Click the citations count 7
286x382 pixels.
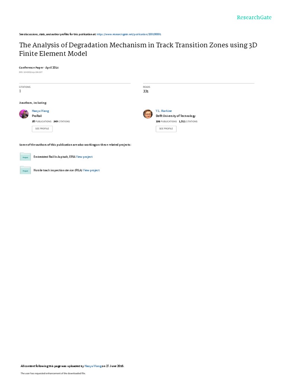[20, 91]
